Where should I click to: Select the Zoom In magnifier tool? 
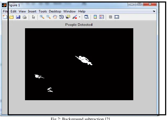[x=42, y=17]
